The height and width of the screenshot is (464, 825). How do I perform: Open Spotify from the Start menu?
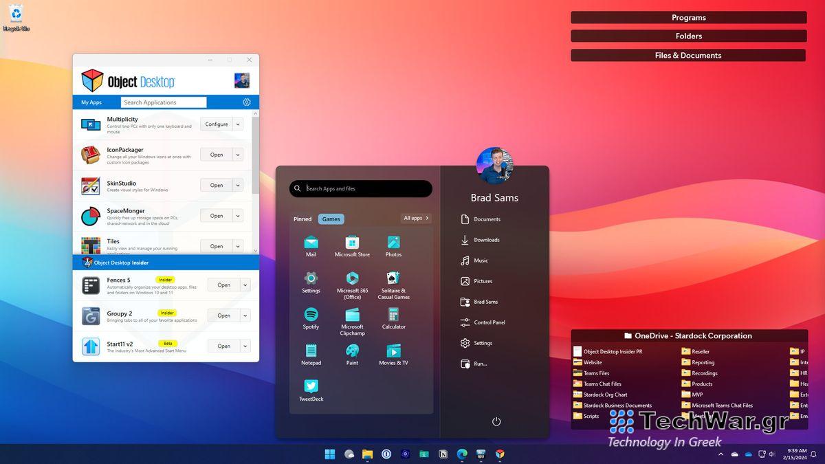click(311, 318)
